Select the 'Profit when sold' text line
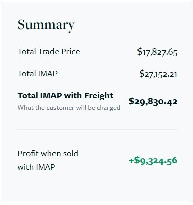The image size is (193, 205). pyautogui.click(x=48, y=154)
